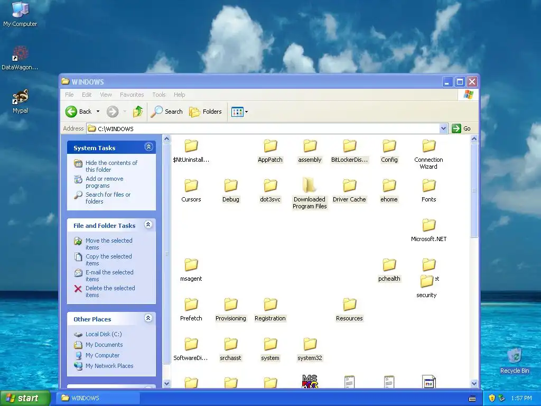This screenshot has width=541, height=406.
Task: Select the security folder
Action: click(426, 287)
